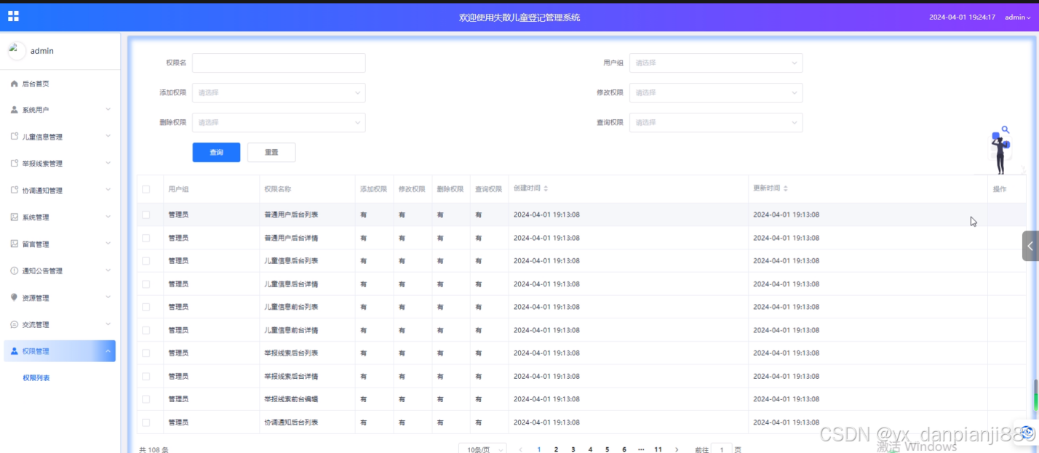Click the picture icon beside 系统管理
The height and width of the screenshot is (453, 1039).
pos(14,217)
